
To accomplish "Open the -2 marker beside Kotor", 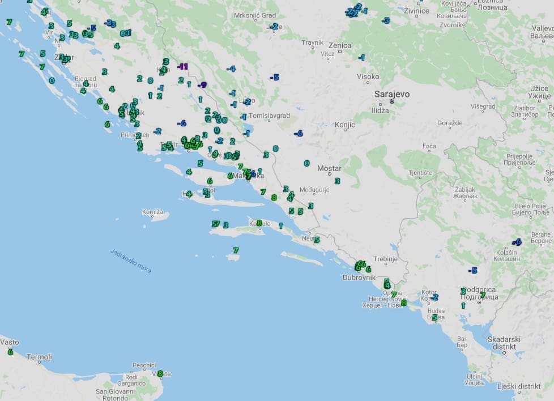I will click(434, 297).
